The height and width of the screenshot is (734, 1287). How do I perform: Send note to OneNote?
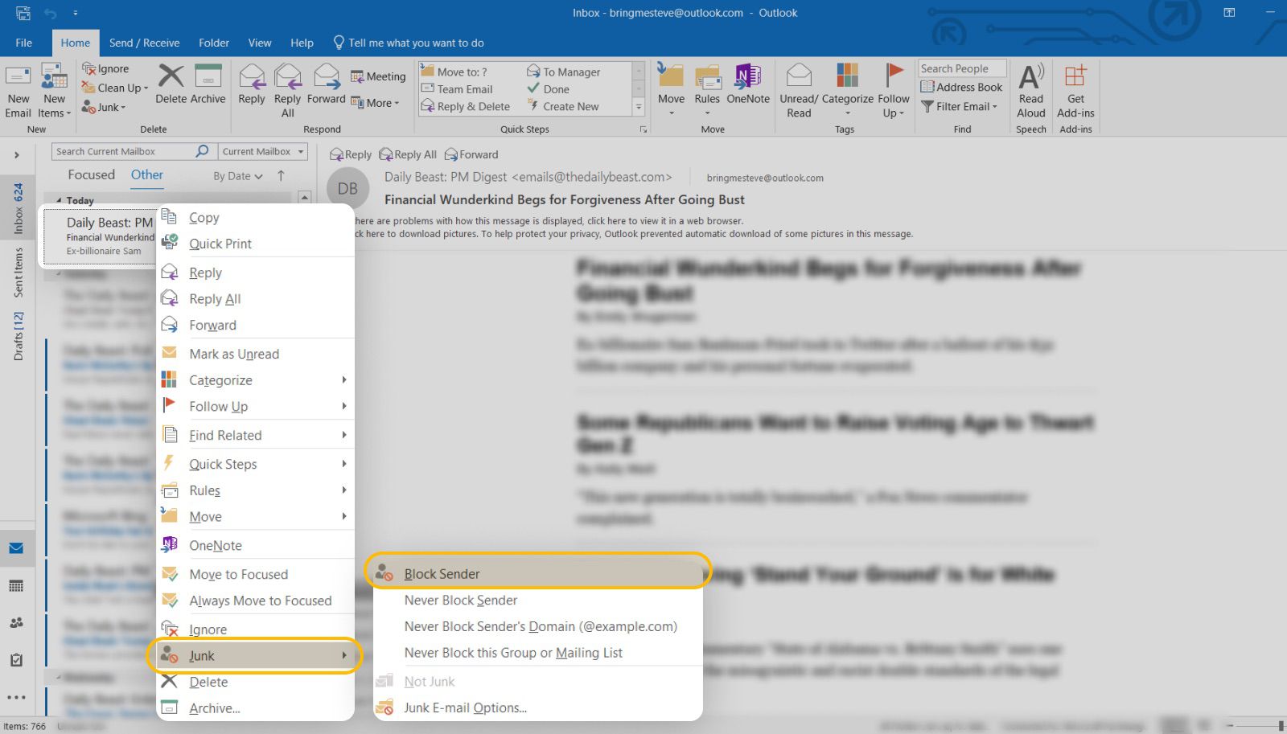[x=748, y=88]
